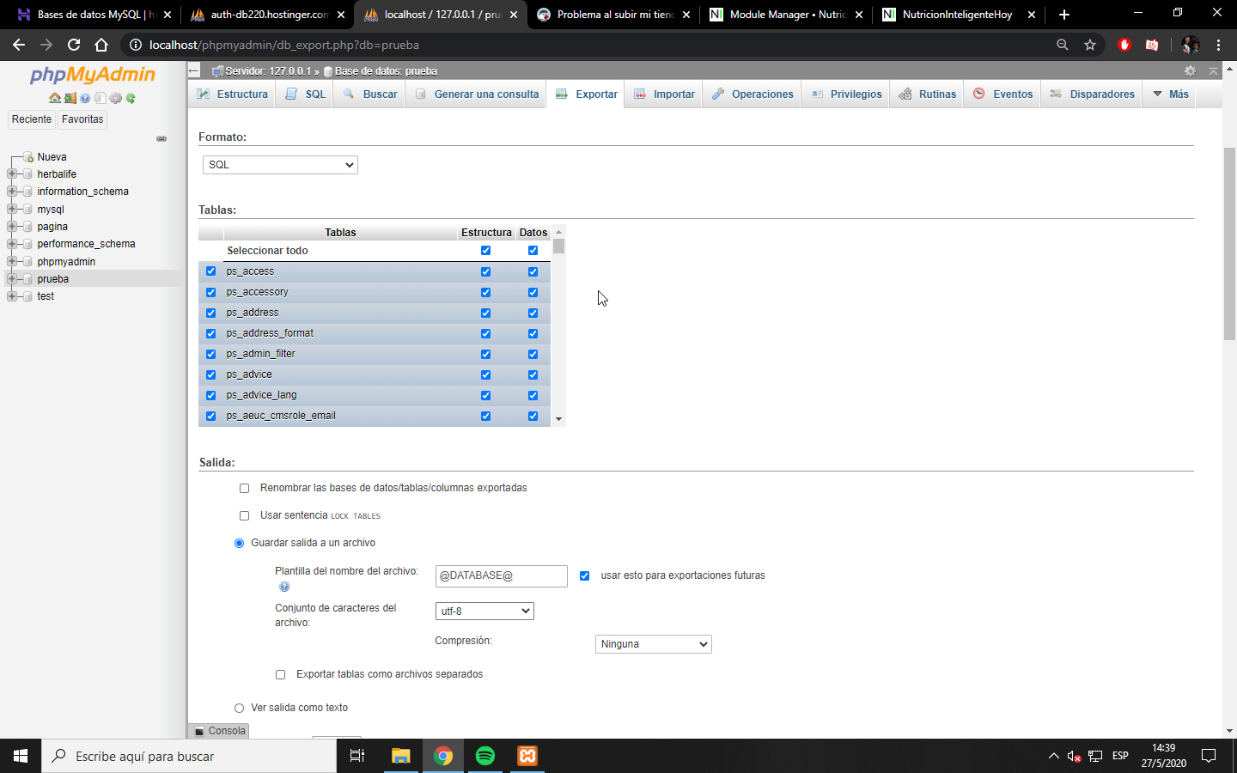Enable renaming exported databases/tables/columns checkbox

click(245, 489)
